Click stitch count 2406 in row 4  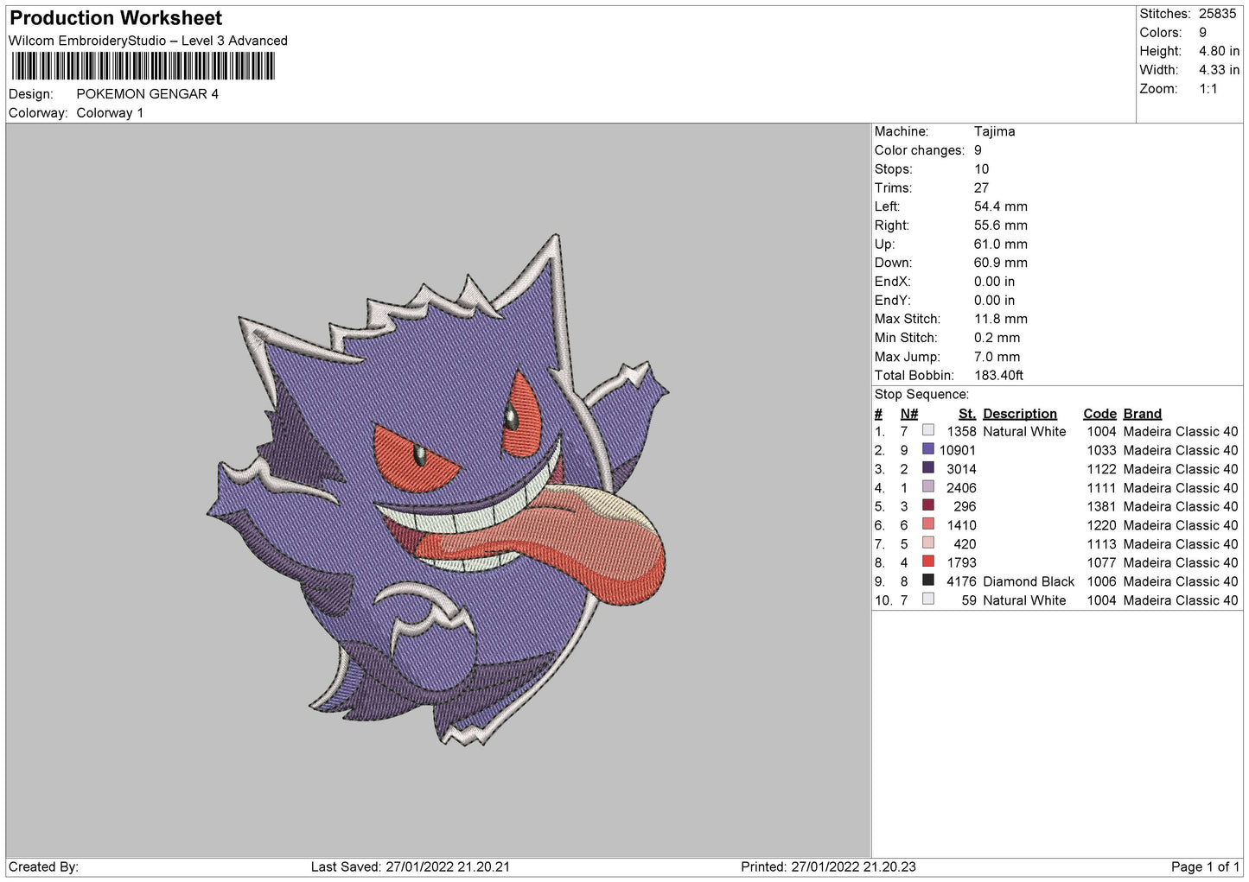[961, 488]
